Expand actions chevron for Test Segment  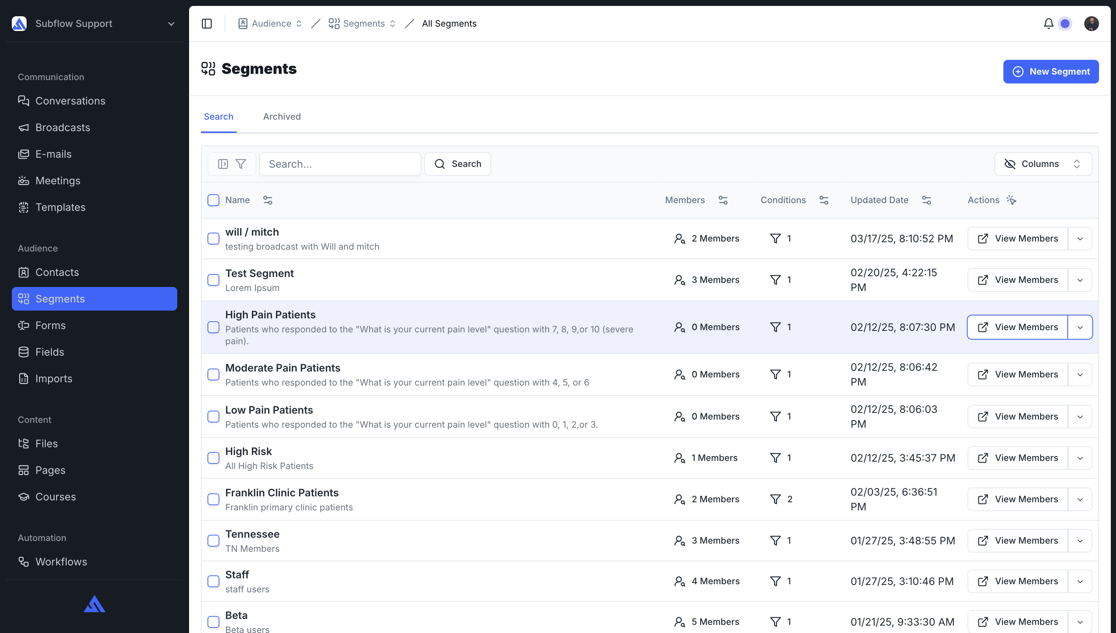[1080, 280]
